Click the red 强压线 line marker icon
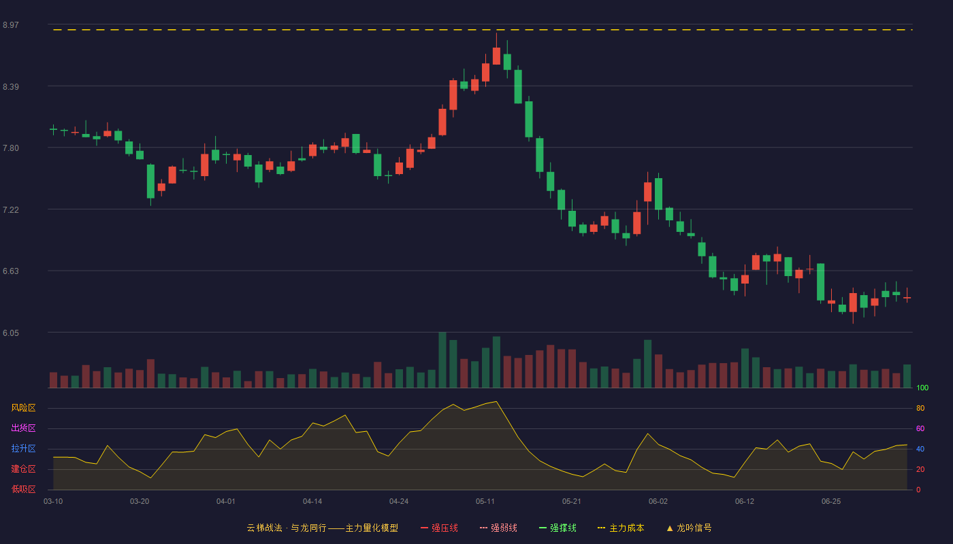953x544 pixels. point(424,528)
